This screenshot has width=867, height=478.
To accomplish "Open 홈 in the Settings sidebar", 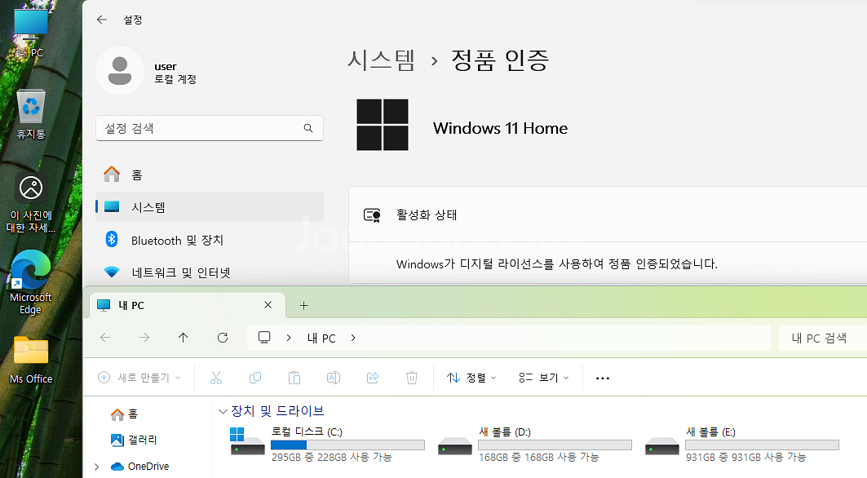I will click(x=209, y=175).
